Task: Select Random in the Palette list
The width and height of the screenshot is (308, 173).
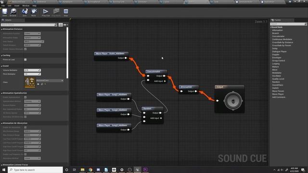Action: (x=276, y=82)
